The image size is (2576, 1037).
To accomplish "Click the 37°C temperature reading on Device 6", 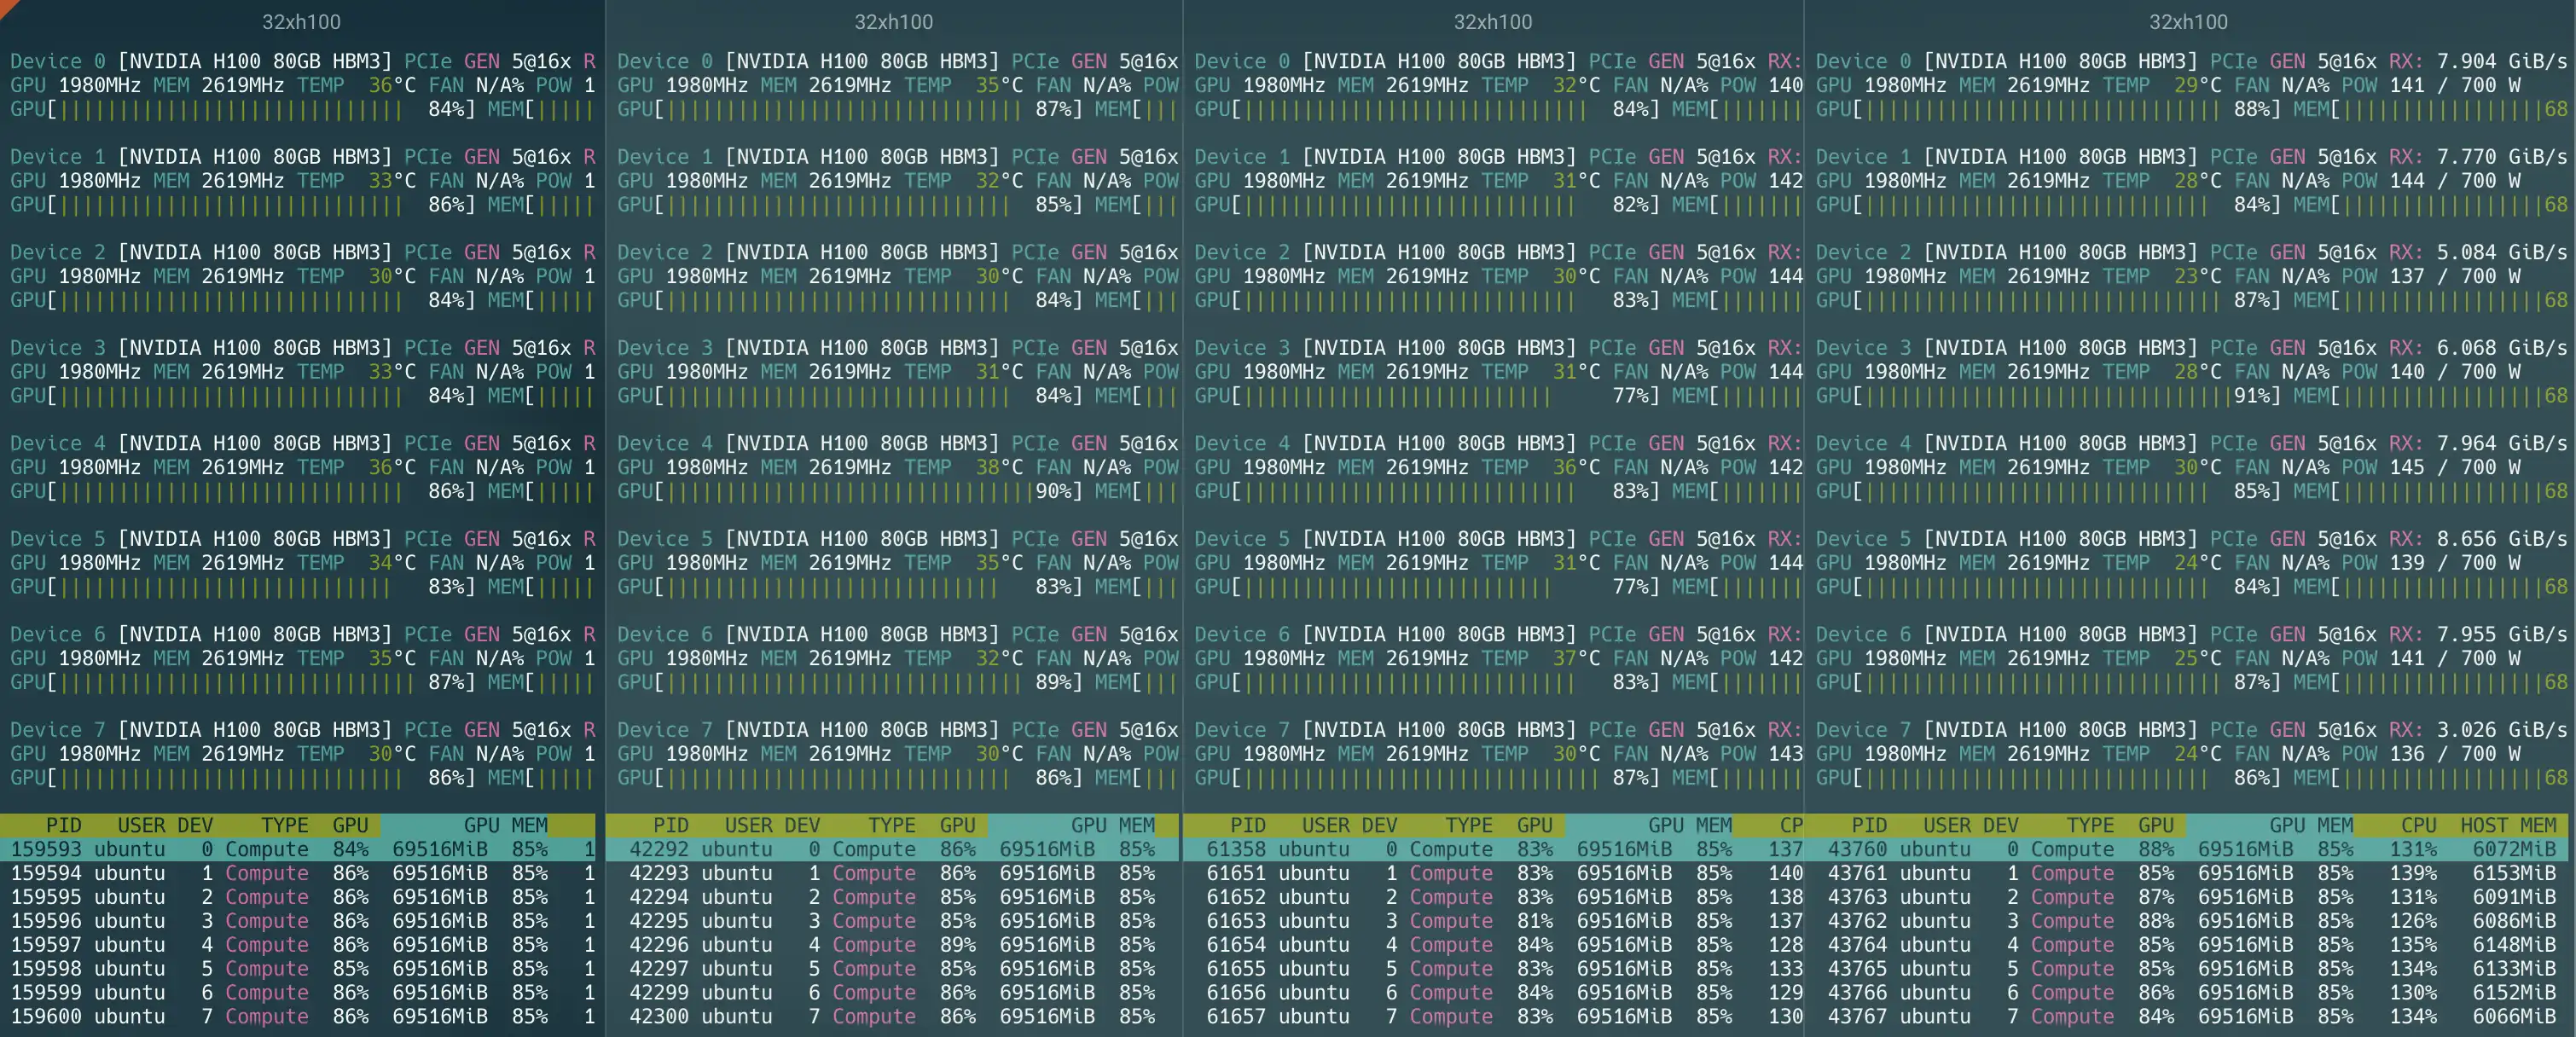I will (x=1576, y=658).
